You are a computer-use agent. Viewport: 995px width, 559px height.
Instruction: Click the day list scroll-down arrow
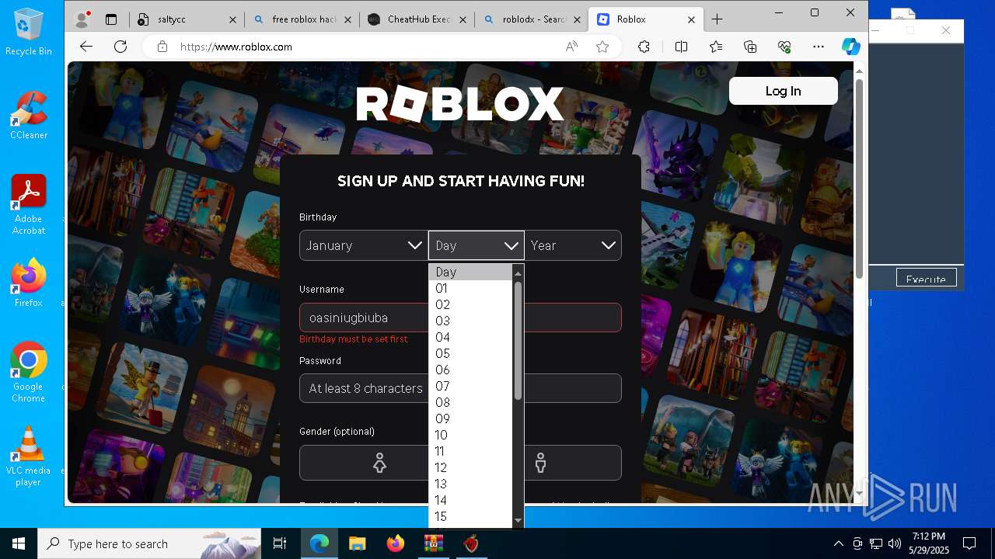[518, 520]
